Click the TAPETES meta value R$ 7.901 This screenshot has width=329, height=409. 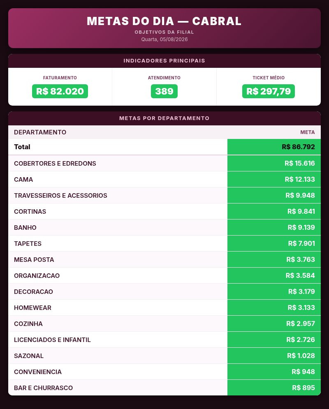301,243
